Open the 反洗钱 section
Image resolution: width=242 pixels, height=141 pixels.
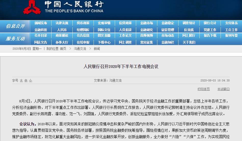(x=189, y=30)
